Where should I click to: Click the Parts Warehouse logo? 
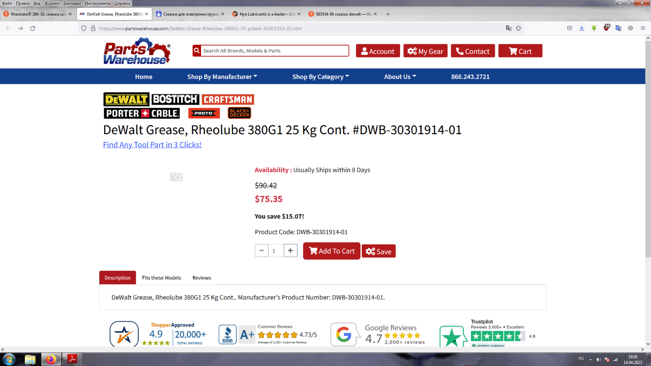pyautogui.click(x=137, y=51)
